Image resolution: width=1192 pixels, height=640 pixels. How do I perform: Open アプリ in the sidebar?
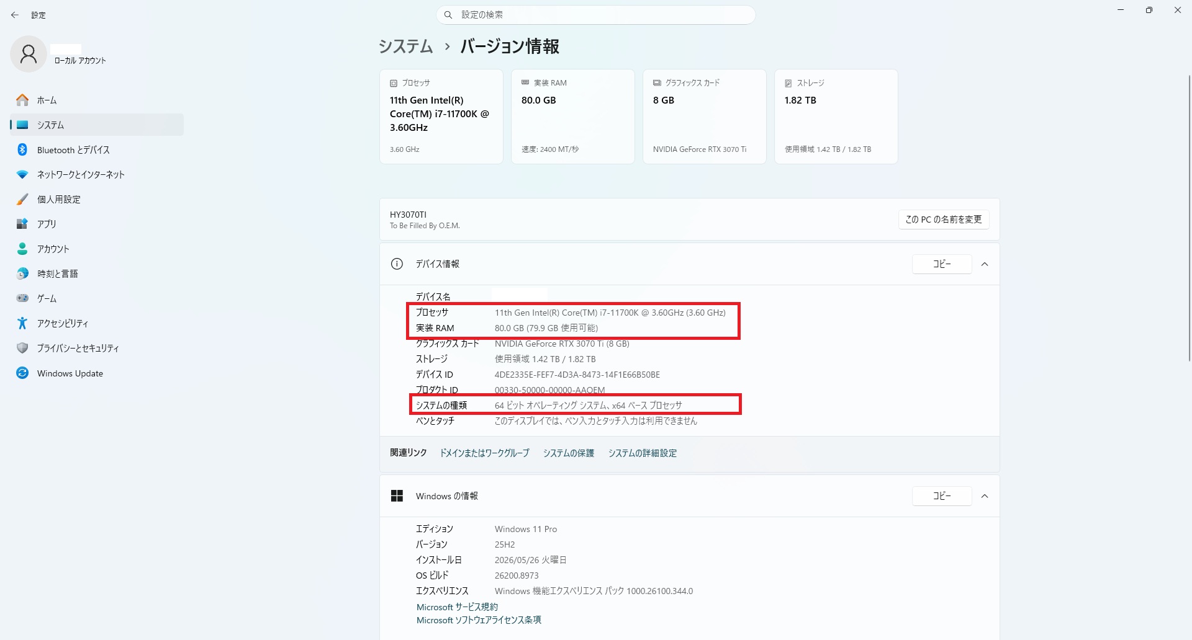coord(97,224)
